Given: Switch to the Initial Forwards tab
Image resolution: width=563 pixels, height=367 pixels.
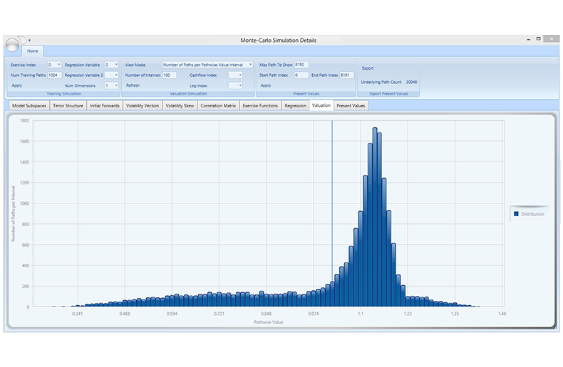Looking at the screenshot, I should click(x=105, y=106).
